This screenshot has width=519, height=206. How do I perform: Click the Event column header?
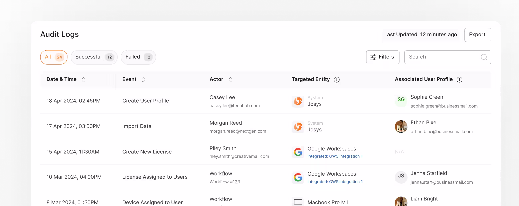[129, 79]
